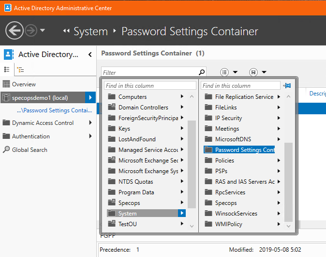This screenshot has height=257, width=326.
Task: Expand the breadcrumb arrow after System
Action: (x=115, y=31)
